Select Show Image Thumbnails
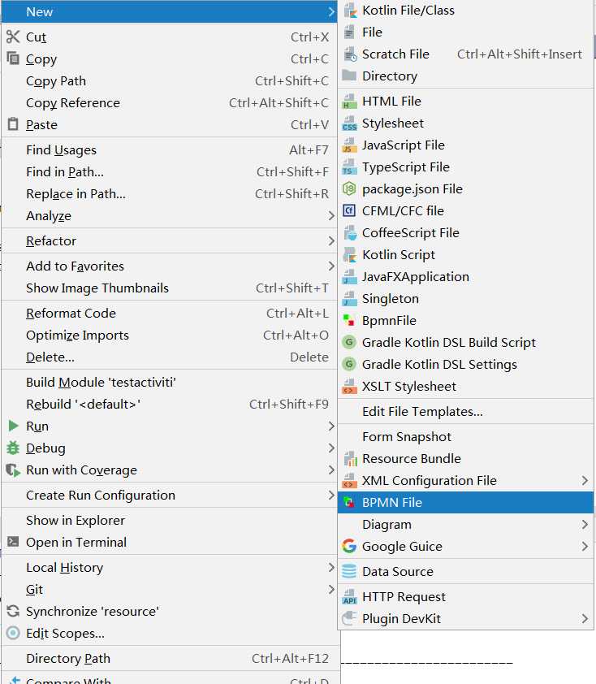 pos(169,288)
